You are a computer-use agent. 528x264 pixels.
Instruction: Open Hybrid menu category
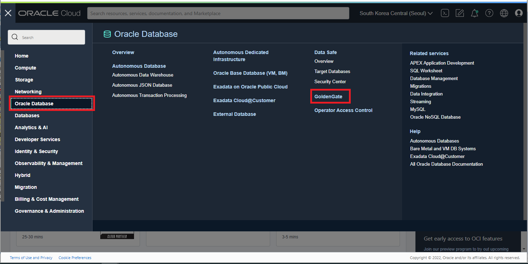click(x=23, y=175)
